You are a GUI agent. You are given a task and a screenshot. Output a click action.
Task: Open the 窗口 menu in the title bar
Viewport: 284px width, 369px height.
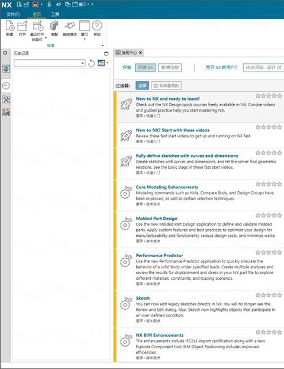click(80, 4)
